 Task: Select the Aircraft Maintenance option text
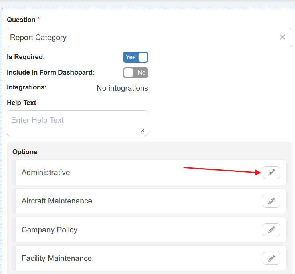click(x=57, y=201)
